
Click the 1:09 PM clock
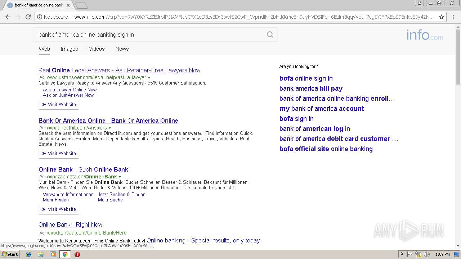pyautogui.click(x=442, y=254)
